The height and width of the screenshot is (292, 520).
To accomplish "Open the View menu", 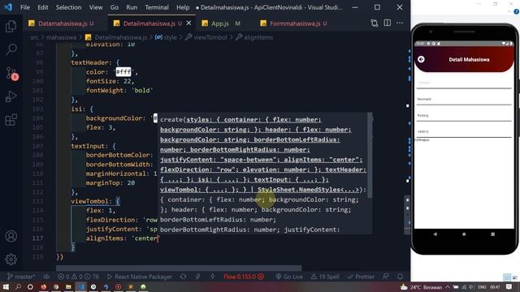I will coord(96,7).
